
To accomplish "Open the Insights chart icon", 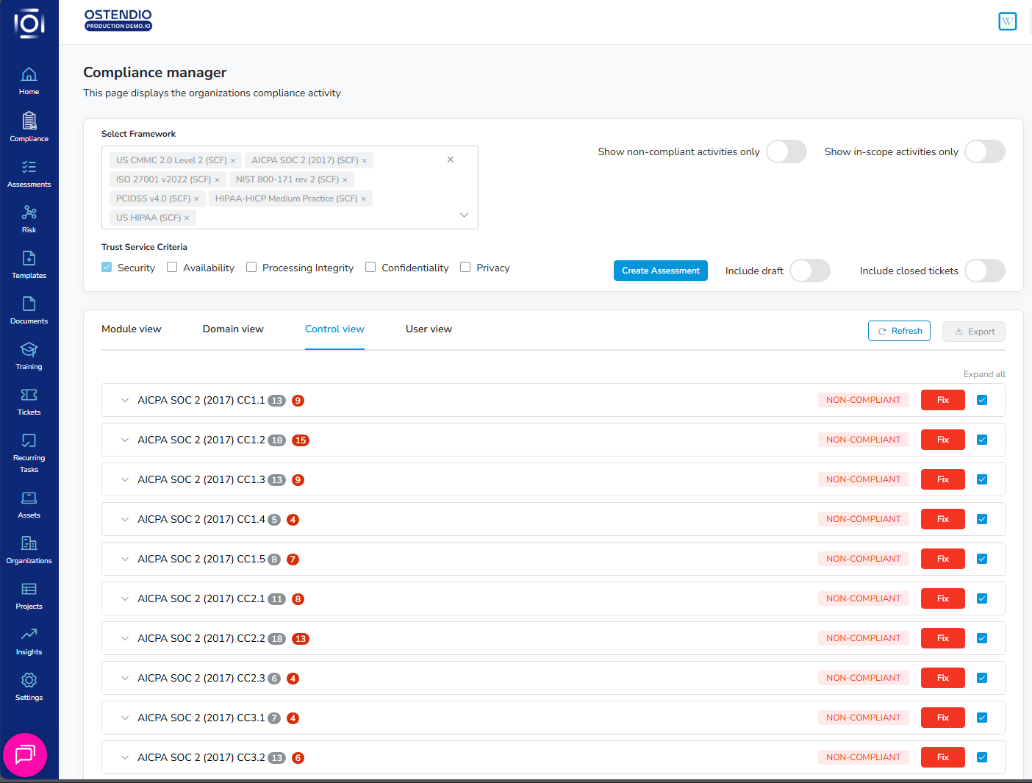I will tap(29, 635).
